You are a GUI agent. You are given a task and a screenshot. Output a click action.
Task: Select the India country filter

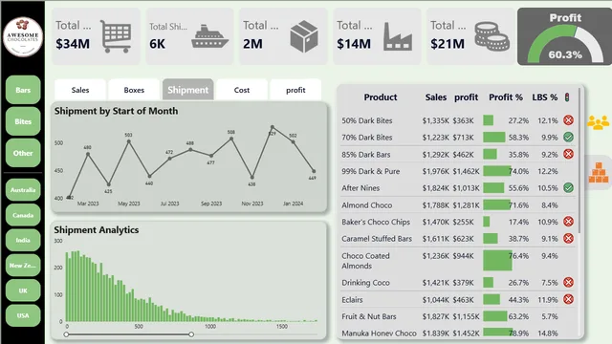click(23, 240)
